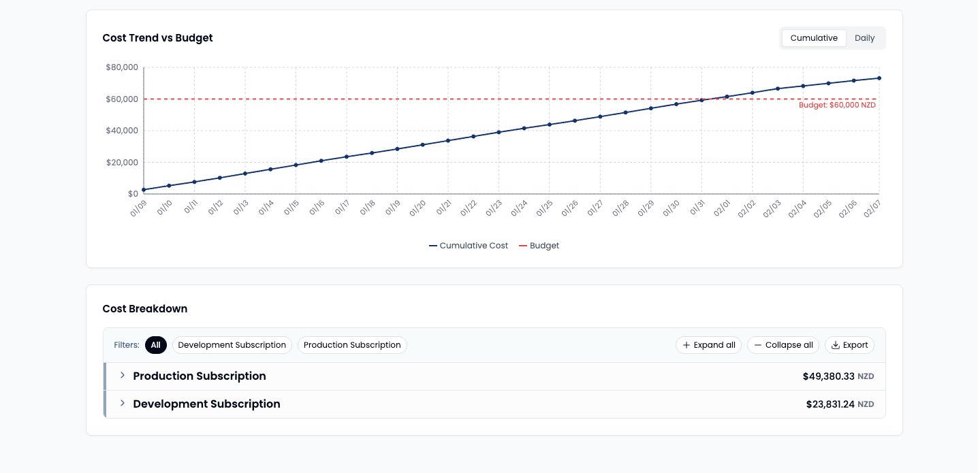Filter by Production Subscription
Screen dimensions: 978x473
[x=352, y=345]
